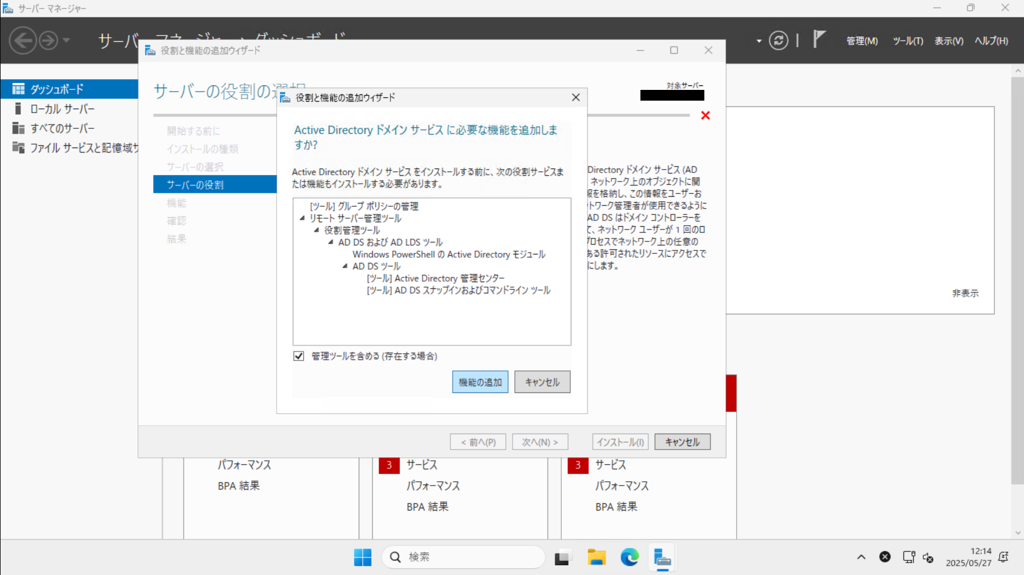This screenshot has width=1024, height=575.
Task: Maximize the outer wizard window
Action: point(674,50)
